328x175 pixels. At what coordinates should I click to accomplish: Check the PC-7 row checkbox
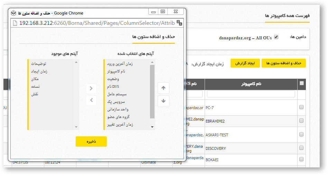point(301,107)
